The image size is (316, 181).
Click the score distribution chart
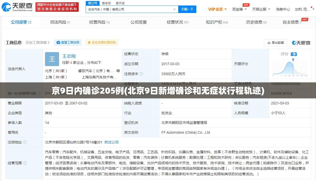[290, 68]
